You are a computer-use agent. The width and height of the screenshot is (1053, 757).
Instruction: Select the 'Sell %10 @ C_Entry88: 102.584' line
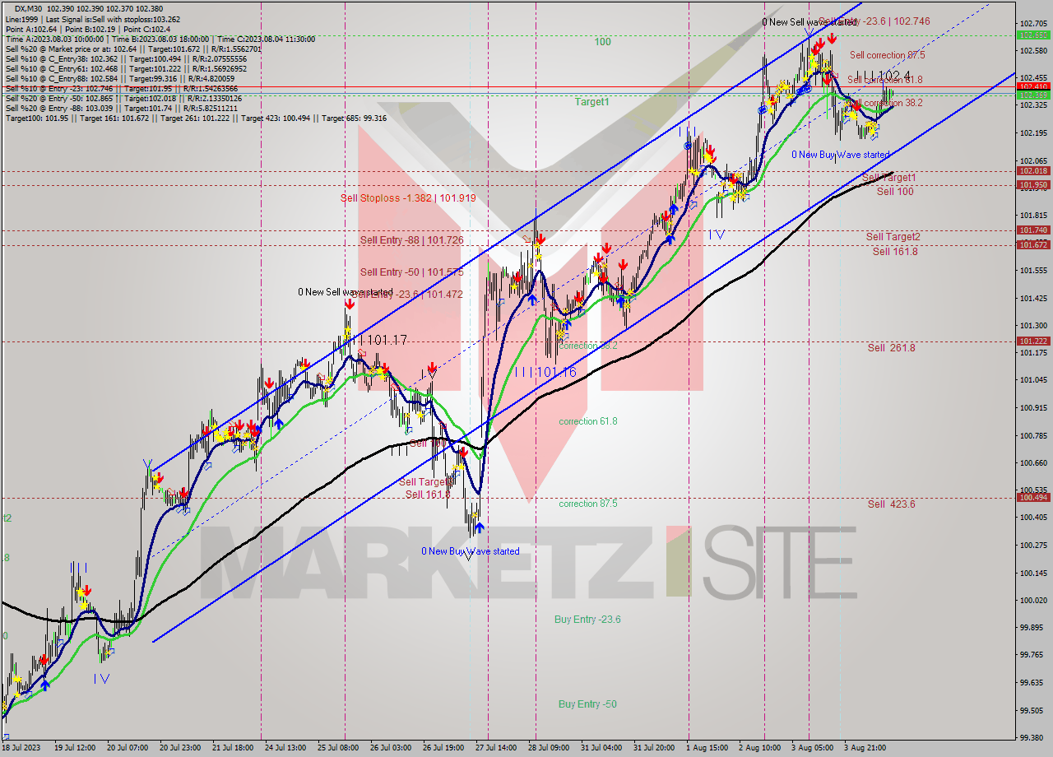pyautogui.click(x=121, y=78)
